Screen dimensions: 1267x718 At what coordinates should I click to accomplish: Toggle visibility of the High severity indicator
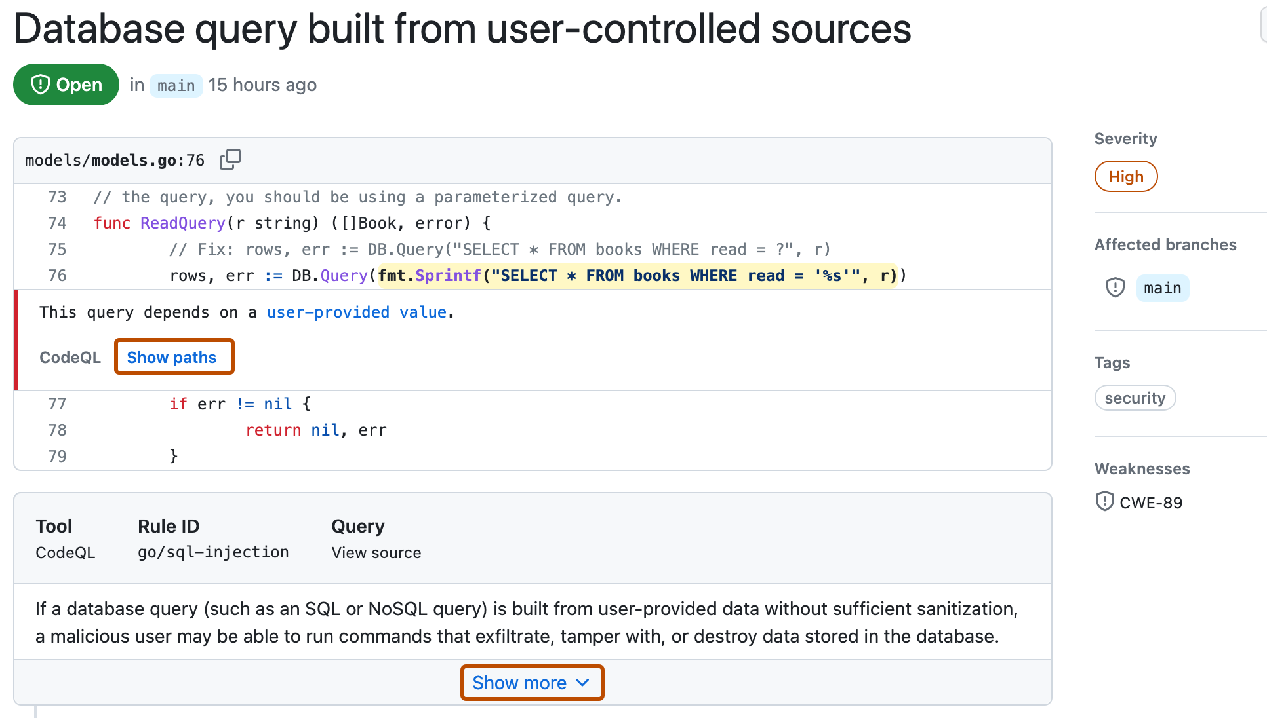[x=1125, y=176]
